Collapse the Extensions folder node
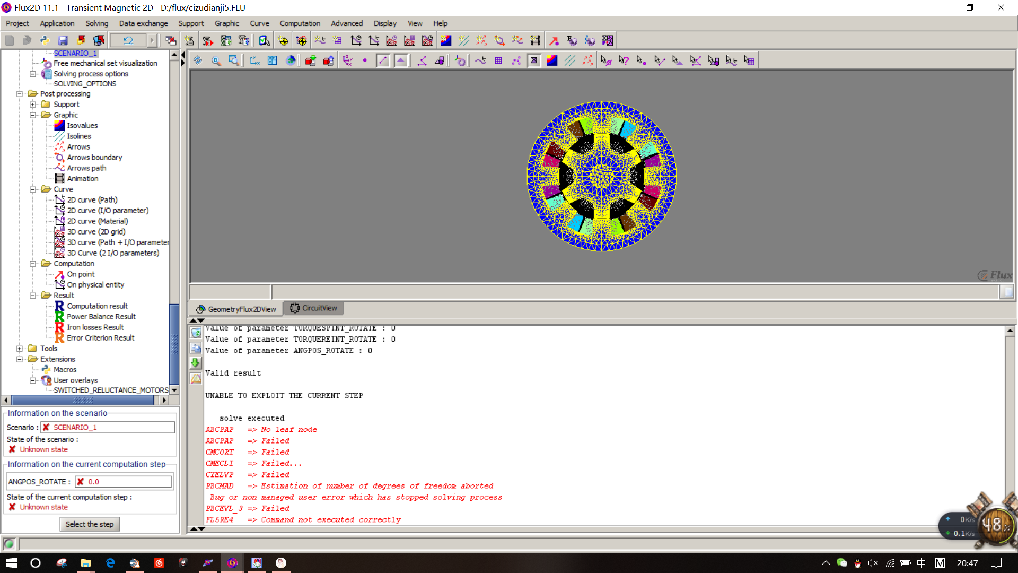 20,359
